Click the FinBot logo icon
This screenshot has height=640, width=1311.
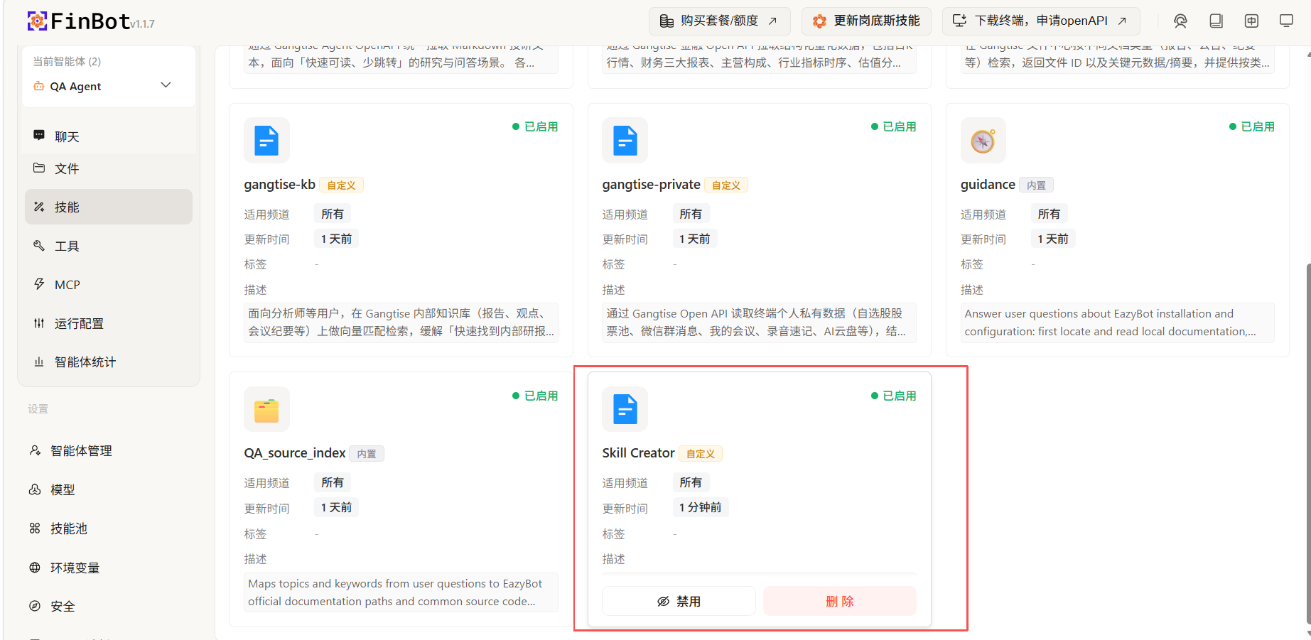37,21
